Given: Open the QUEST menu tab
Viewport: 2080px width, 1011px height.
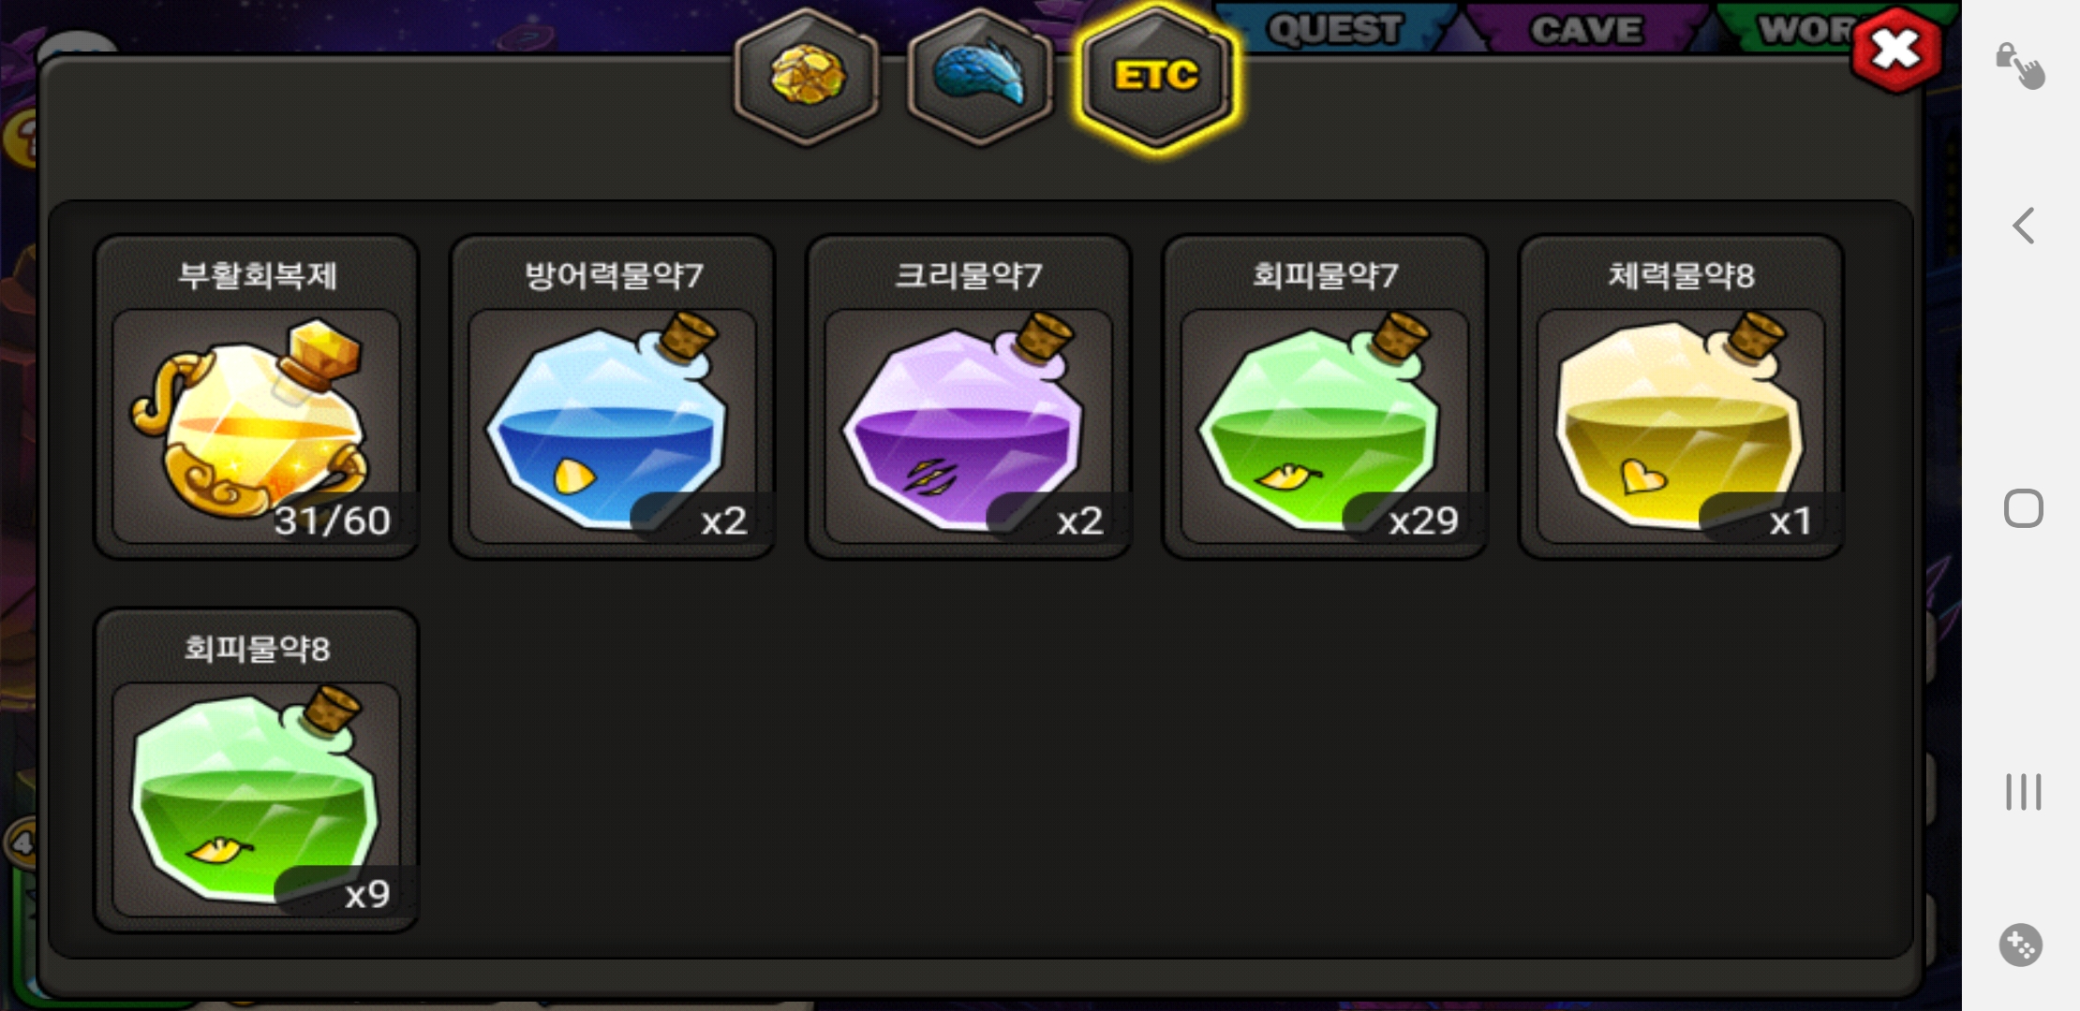Looking at the screenshot, I should tap(1334, 29).
